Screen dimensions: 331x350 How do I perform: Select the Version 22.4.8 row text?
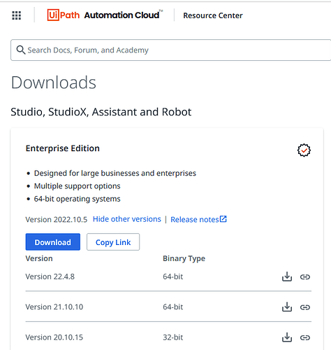tap(50, 276)
